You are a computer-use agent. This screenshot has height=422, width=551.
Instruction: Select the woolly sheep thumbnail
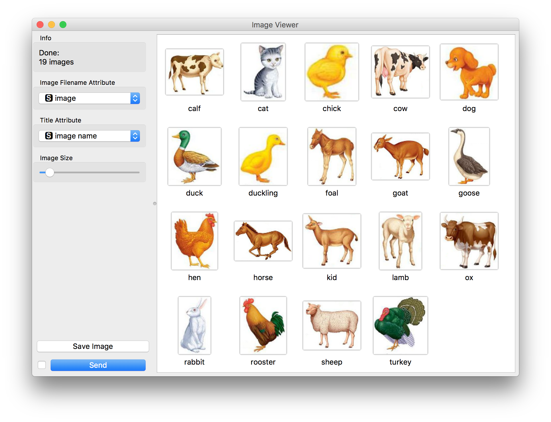pyautogui.click(x=332, y=325)
